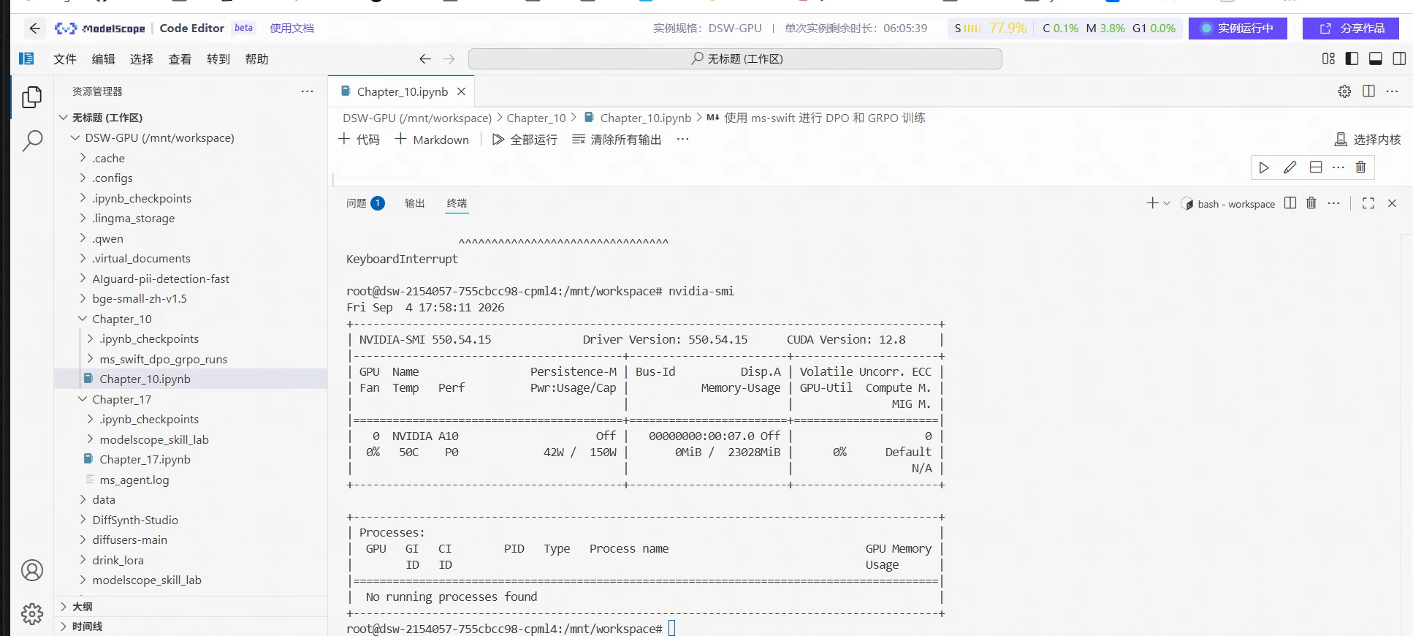Split the current notebook cell
The height and width of the screenshot is (636, 1413).
pos(1316,167)
